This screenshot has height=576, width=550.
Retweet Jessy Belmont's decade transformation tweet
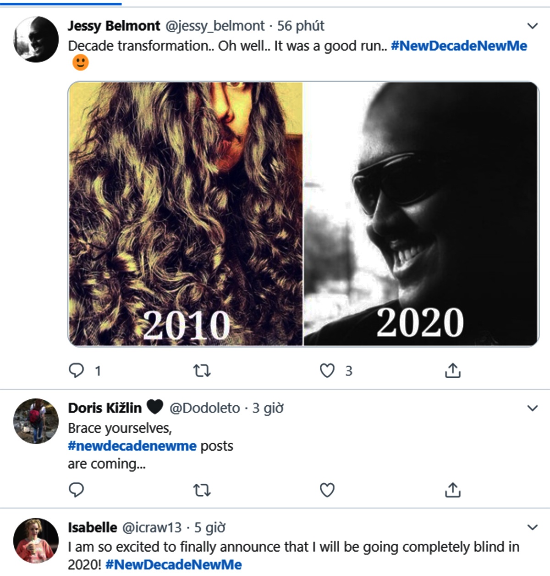click(x=202, y=370)
